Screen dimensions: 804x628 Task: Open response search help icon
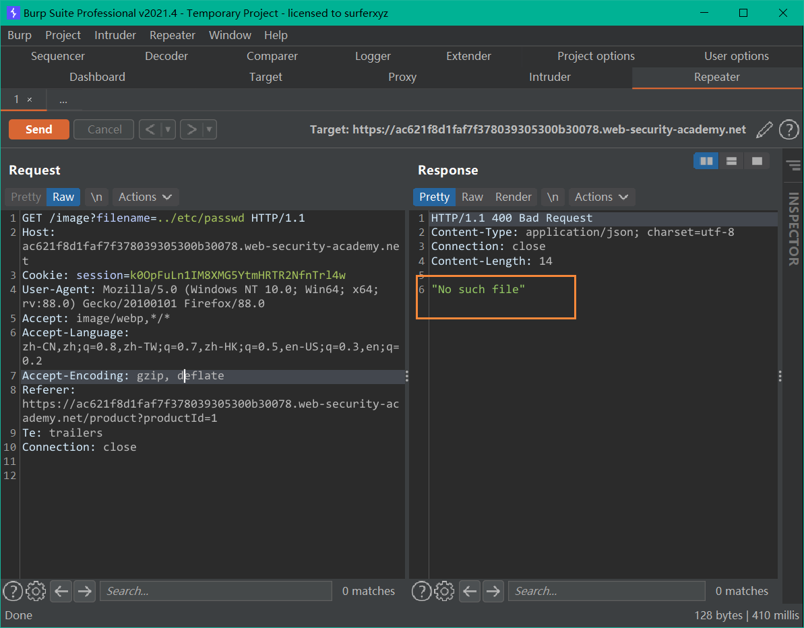click(x=421, y=591)
